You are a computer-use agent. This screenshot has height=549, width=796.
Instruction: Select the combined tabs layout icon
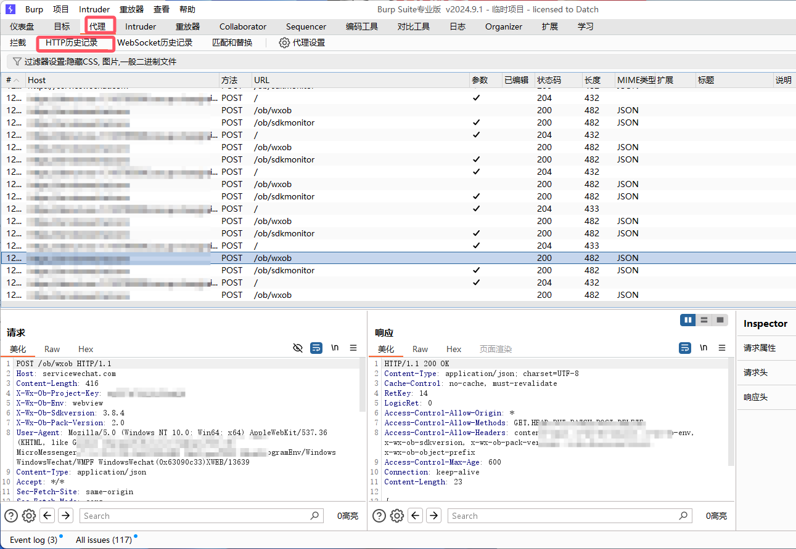click(x=720, y=320)
